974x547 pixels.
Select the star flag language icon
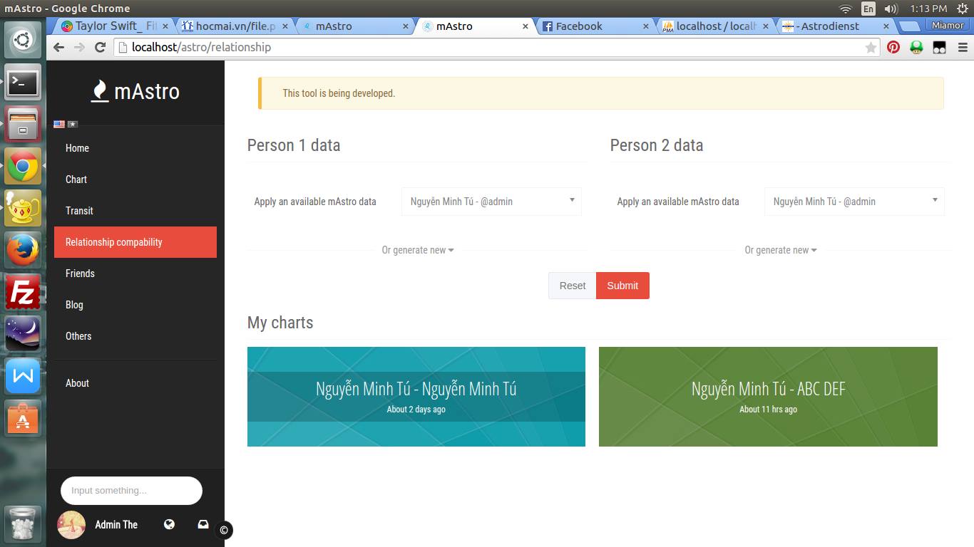tap(73, 124)
